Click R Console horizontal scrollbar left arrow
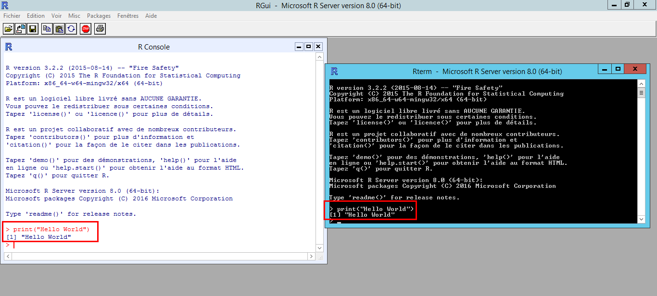The height and width of the screenshot is (296, 657). click(8, 257)
